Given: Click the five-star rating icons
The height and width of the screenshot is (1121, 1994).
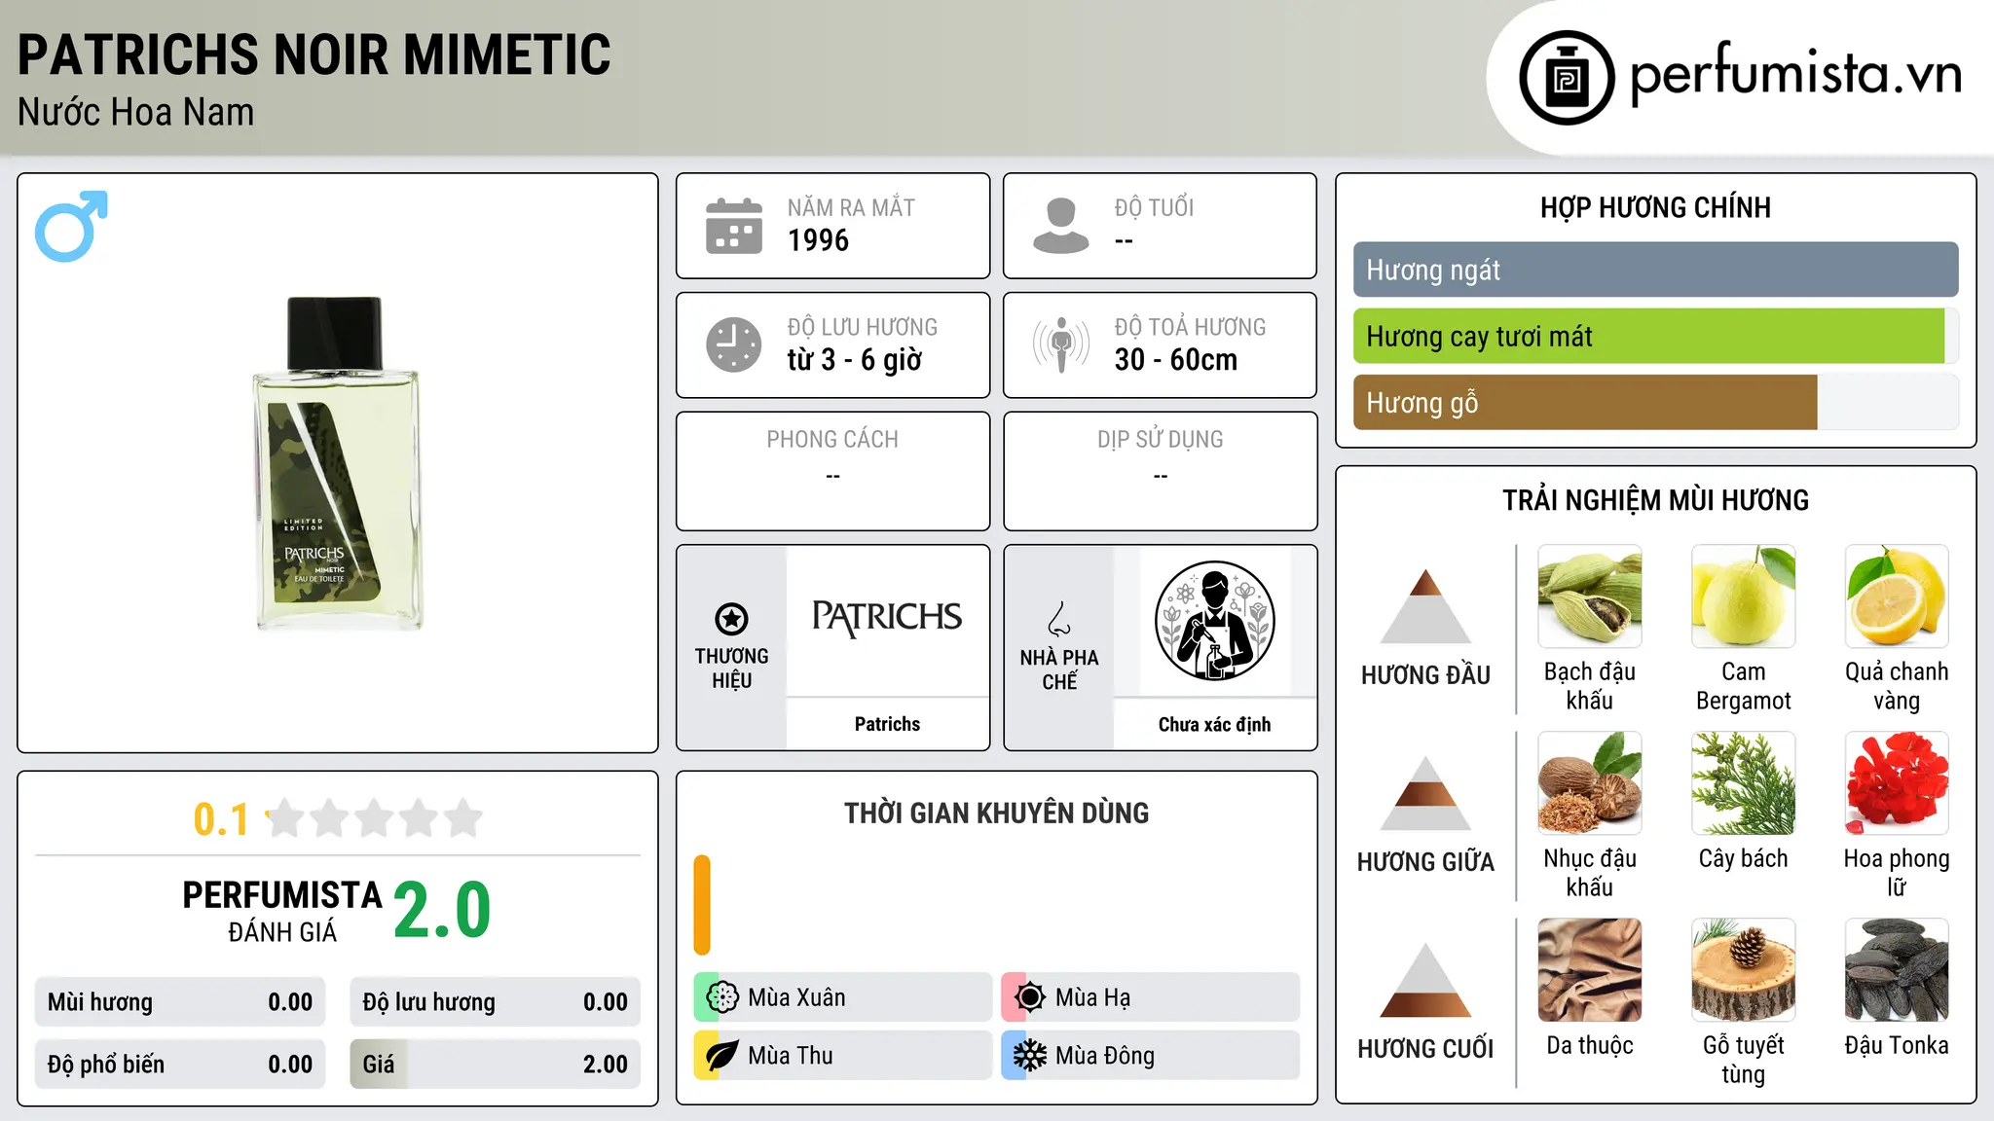Looking at the screenshot, I should coord(375,818).
